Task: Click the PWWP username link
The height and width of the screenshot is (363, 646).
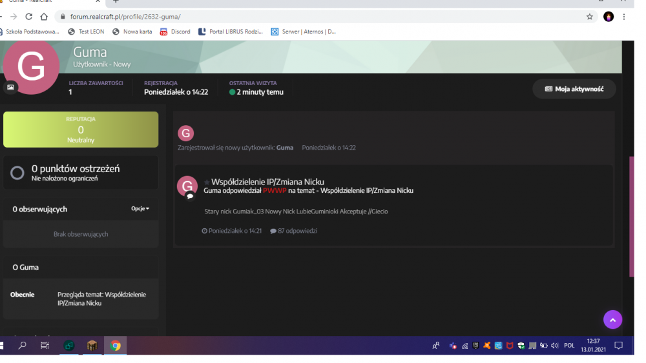Action: (274, 191)
